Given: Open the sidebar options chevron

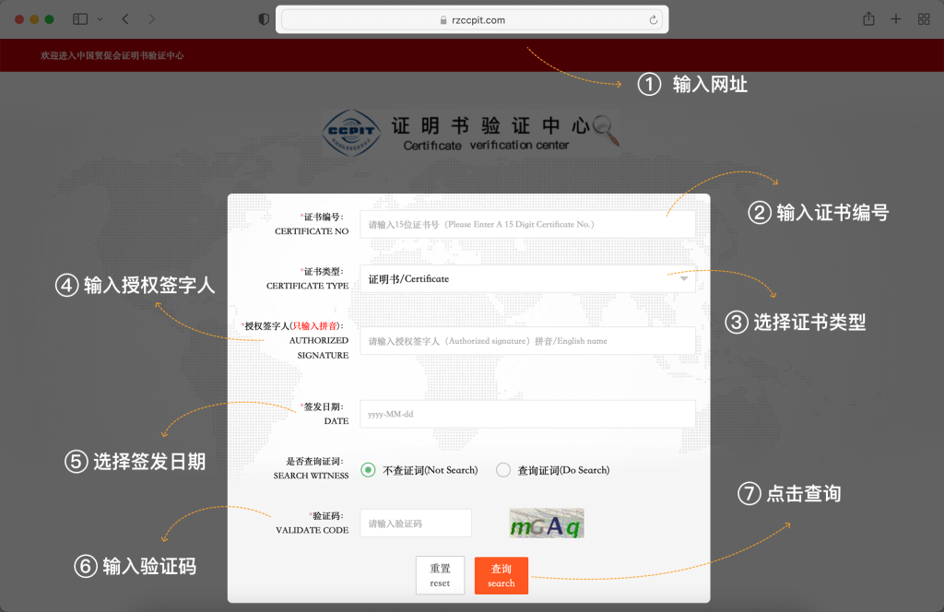Looking at the screenshot, I should (x=100, y=19).
